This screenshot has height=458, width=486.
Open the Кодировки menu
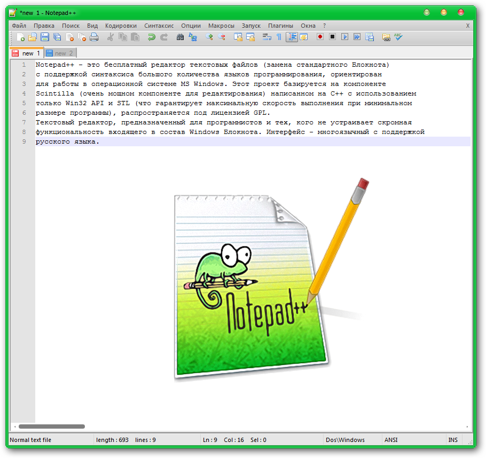pyautogui.click(x=121, y=26)
